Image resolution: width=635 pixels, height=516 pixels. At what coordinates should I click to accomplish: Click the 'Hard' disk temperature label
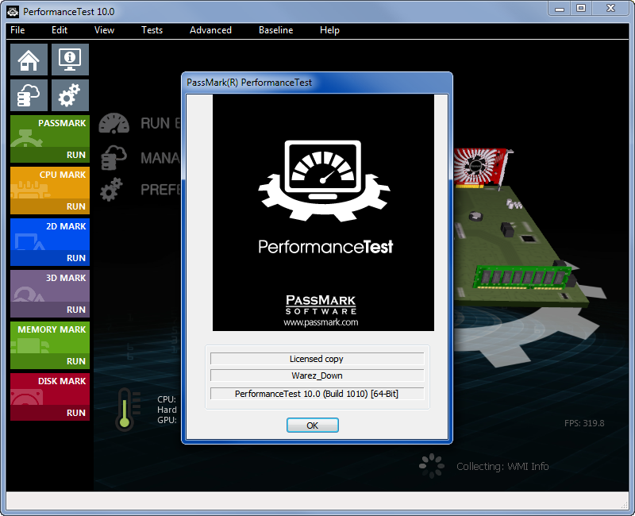167,410
